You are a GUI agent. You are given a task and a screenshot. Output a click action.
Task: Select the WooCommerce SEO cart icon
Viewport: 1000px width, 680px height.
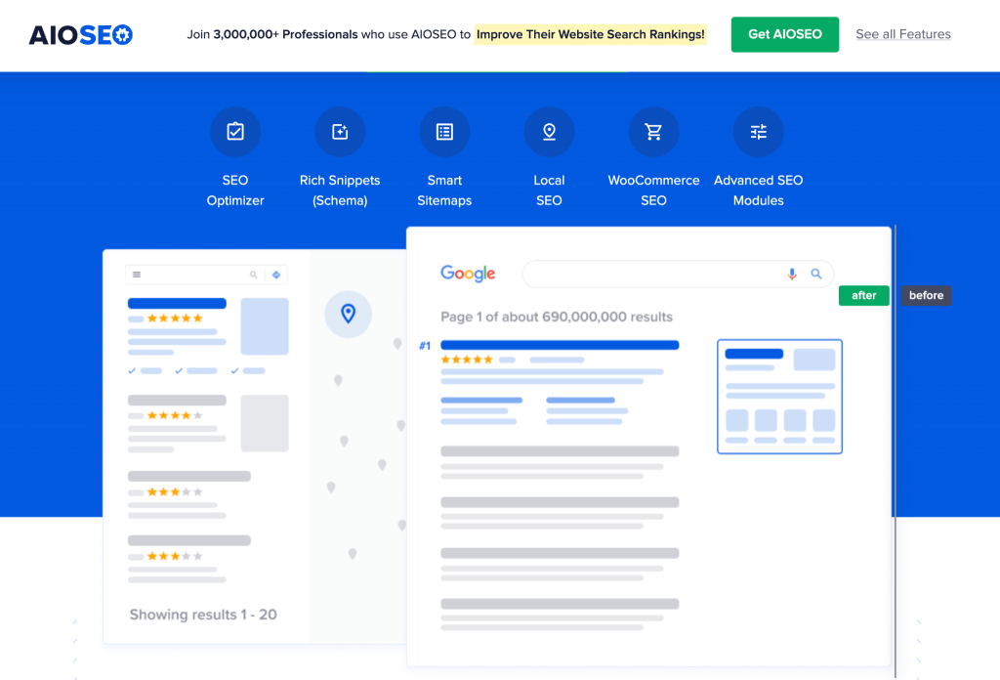point(653,131)
